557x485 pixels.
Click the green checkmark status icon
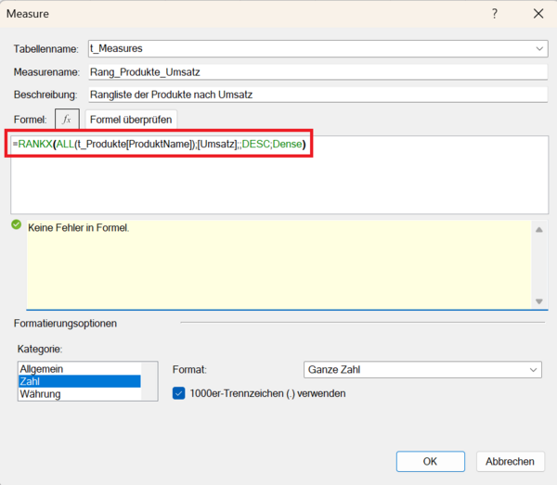pyautogui.click(x=17, y=224)
